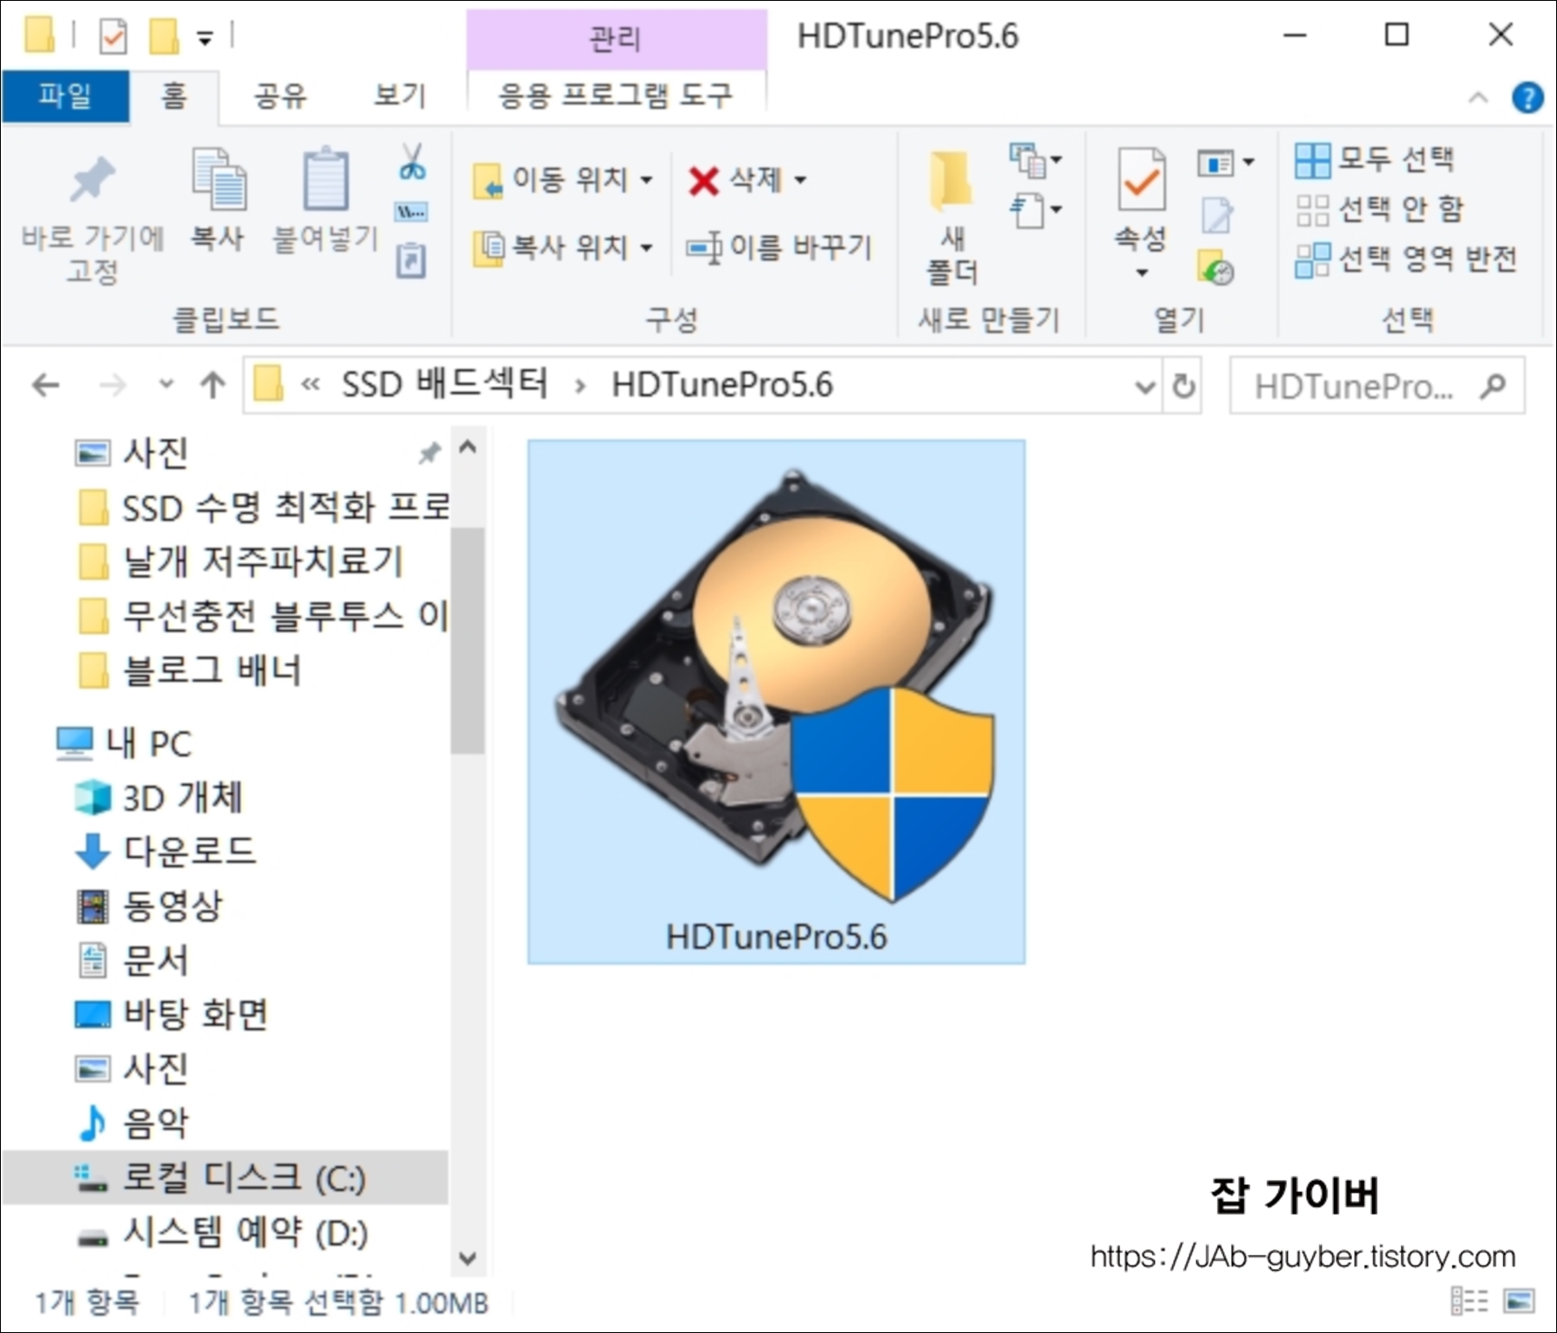Open 응용 프로그램 도구 tab
Screen dimensions: 1557x1333
point(616,95)
